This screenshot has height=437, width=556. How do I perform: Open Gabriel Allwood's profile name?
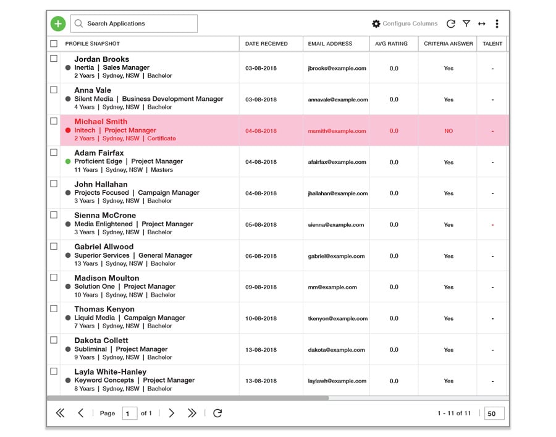coord(104,247)
